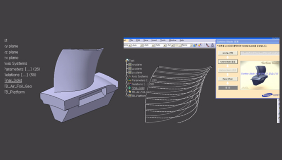Click the file path field in dialog
282x160 pixels.
(x=260, y=53)
